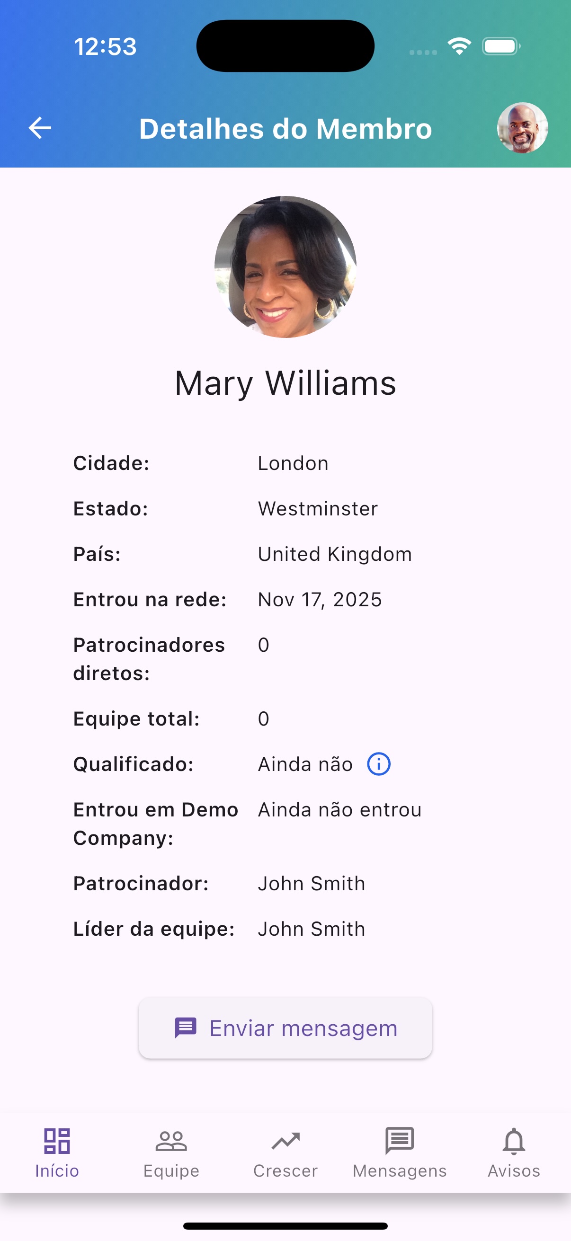Open the Qualificado info icon
The width and height of the screenshot is (571, 1241).
379,764
